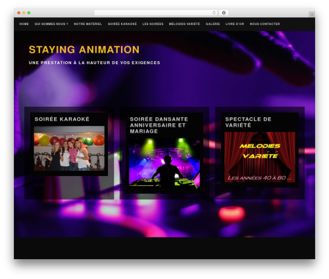Click the Spectacle de variété card heading
The height and width of the screenshot is (279, 329).
pos(248,122)
